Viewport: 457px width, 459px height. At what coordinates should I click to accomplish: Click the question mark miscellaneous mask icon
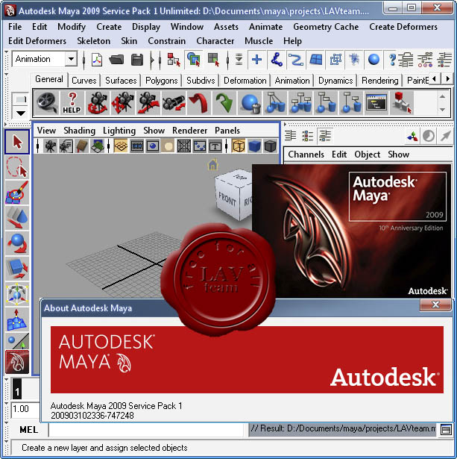tap(392, 60)
